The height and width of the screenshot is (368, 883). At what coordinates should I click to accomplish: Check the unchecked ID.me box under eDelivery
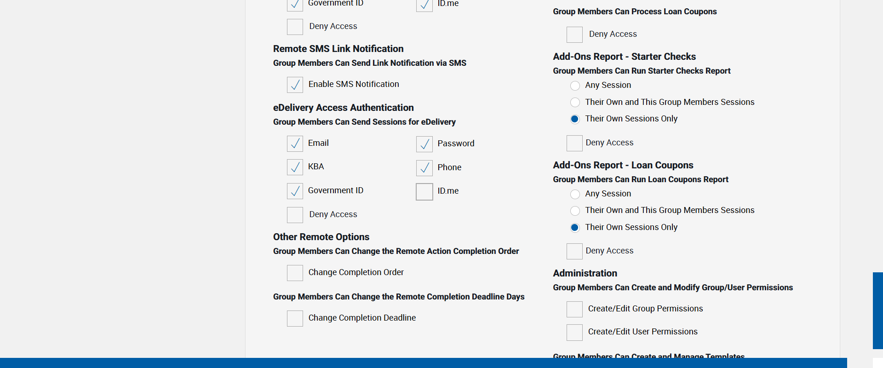(x=424, y=192)
